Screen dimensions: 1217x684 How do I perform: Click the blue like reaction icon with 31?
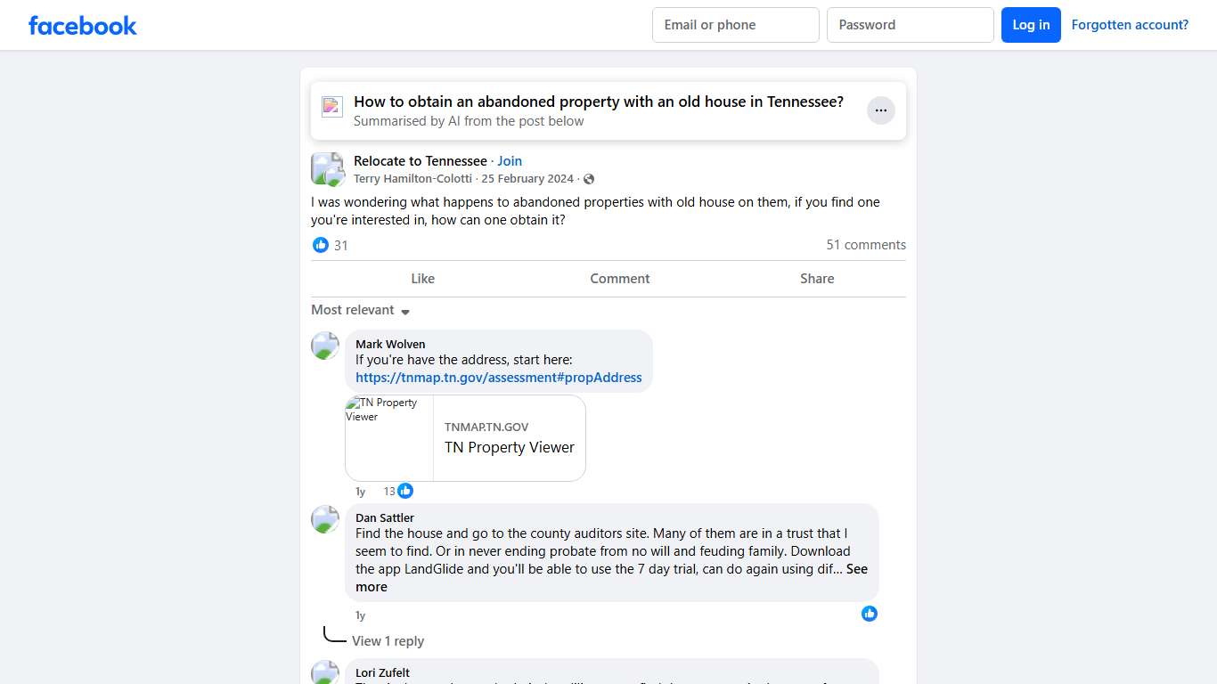point(321,245)
